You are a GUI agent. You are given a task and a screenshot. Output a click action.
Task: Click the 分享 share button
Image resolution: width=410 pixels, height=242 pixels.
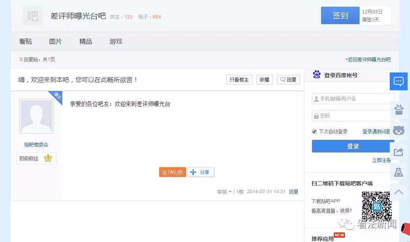pyautogui.click(x=201, y=172)
